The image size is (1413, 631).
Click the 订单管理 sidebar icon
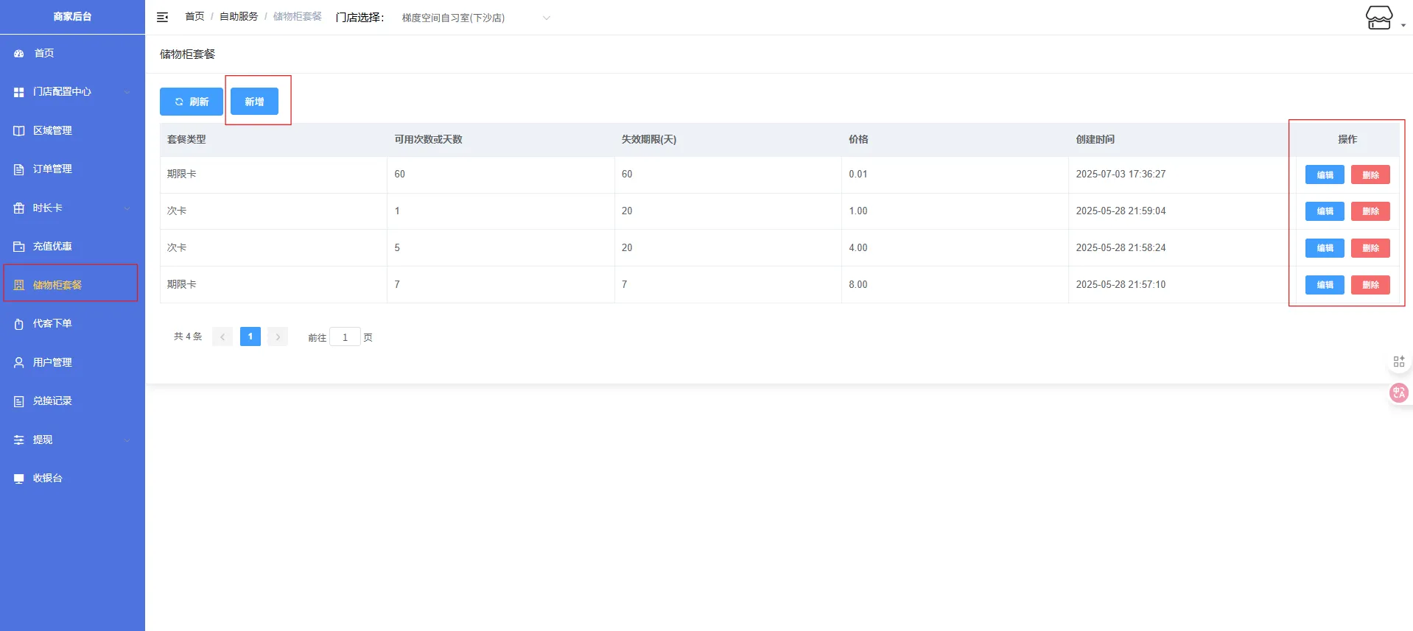point(19,169)
